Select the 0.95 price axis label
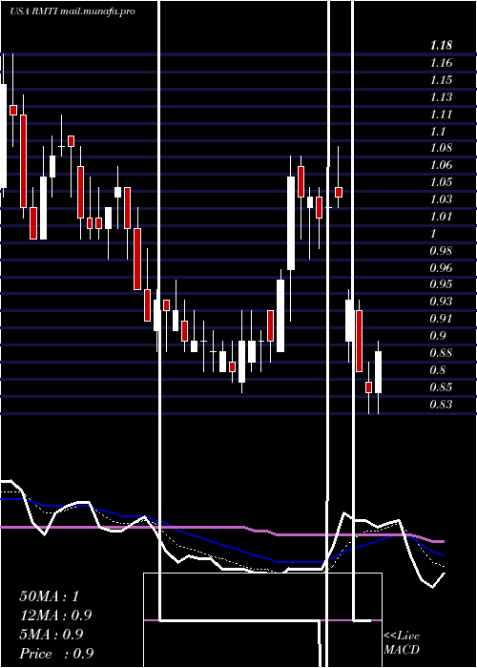Screen dimensions: 477x668 (x=441, y=284)
